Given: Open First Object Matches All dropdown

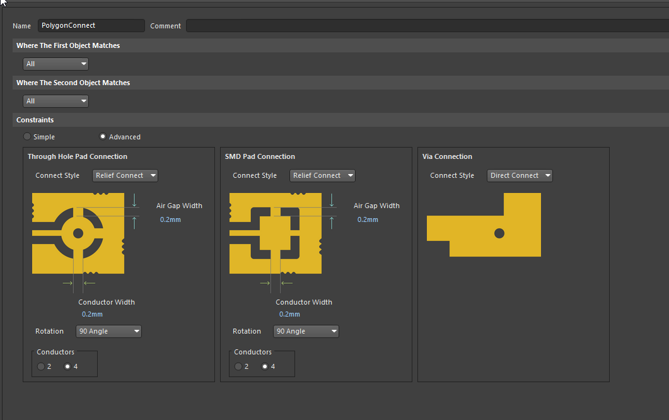Looking at the screenshot, I should (55, 64).
